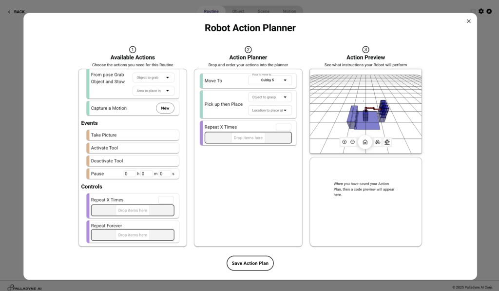499x291 pixels.
Task: Expand the 'Location to place at' dropdown
Action: coord(269,110)
